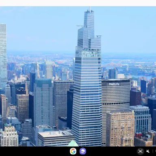Viewport: 156px width, 156px height.
Task: Toggle the muted sound icon in the taskbar
Action: coord(148,151)
